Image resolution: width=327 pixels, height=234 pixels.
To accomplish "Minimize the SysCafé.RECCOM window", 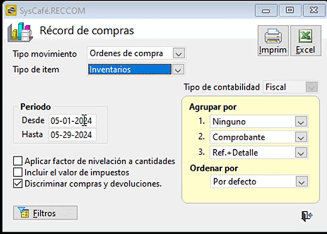I will click(267, 10).
